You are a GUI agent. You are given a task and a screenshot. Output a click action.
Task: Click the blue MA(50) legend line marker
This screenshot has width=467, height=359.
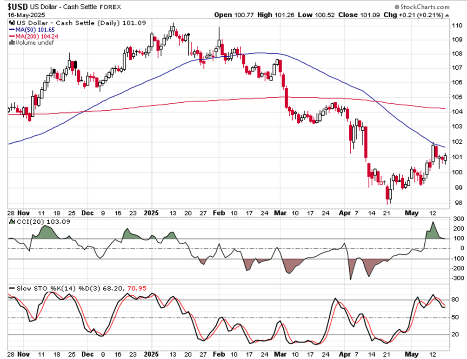[x=12, y=30]
